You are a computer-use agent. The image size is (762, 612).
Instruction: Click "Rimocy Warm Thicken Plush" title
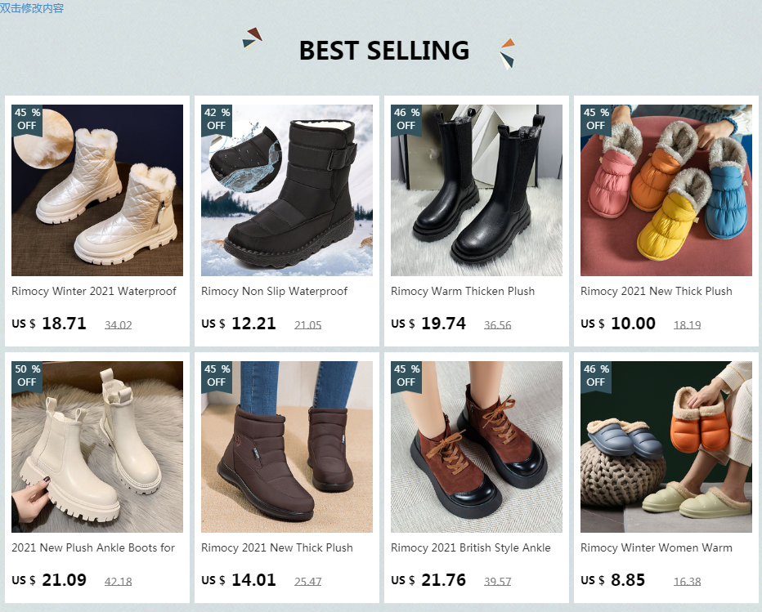(x=463, y=291)
